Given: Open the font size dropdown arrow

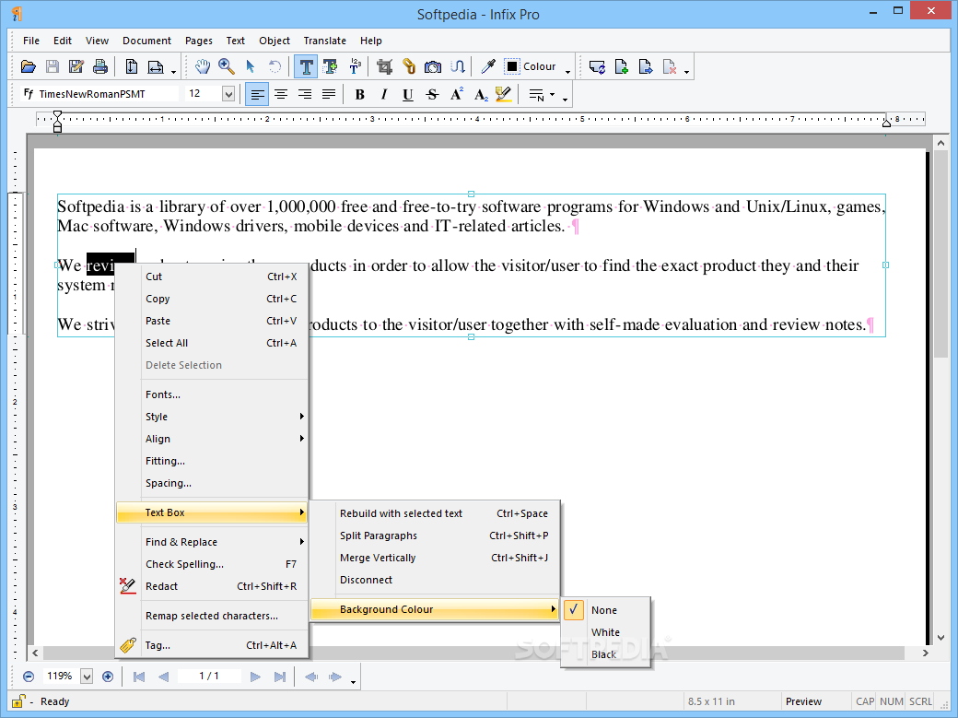Looking at the screenshot, I should tap(228, 94).
